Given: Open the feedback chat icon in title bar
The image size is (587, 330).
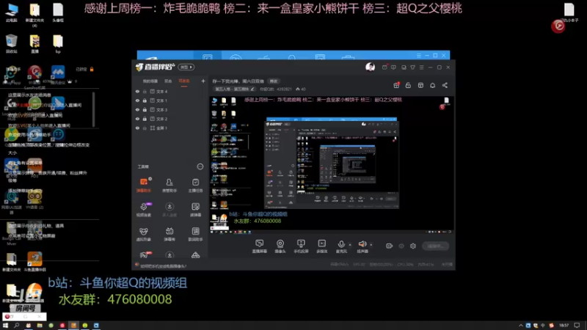Looking at the screenshot, I should pyautogui.click(x=393, y=67).
